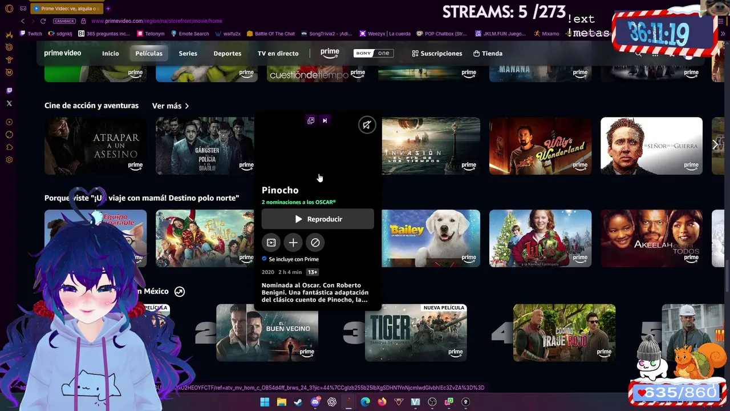Open a new browser tab with plus

(x=108, y=9)
